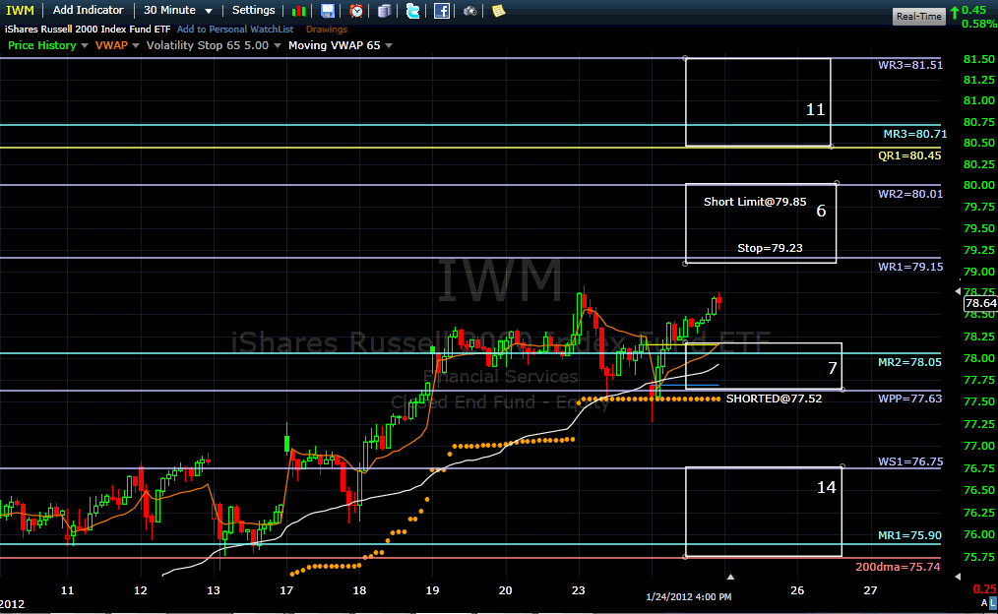Open the alarm clock alert icon
The width and height of the screenshot is (998, 614).
[x=356, y=10]
